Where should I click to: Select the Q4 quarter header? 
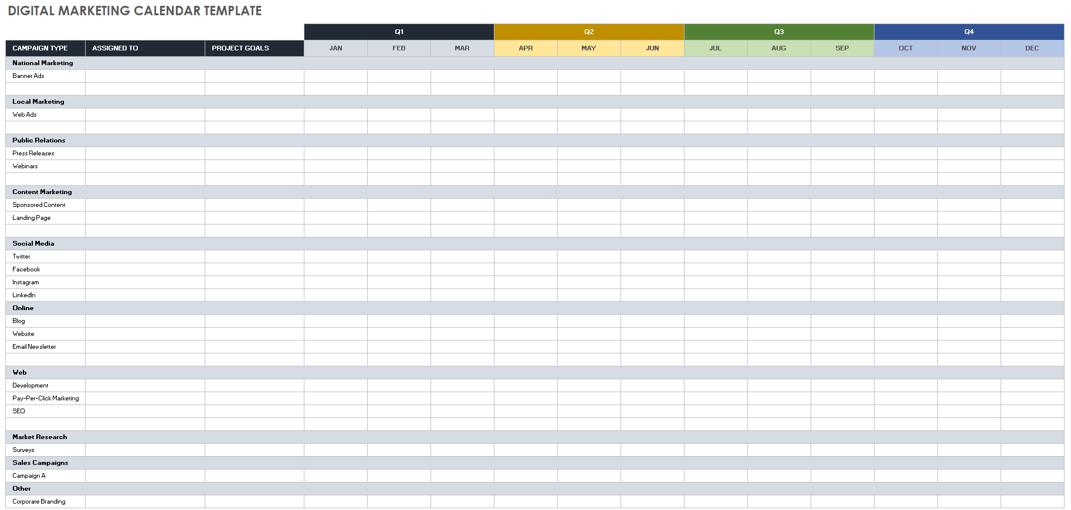pyautogui.click(x=969, y=32)
